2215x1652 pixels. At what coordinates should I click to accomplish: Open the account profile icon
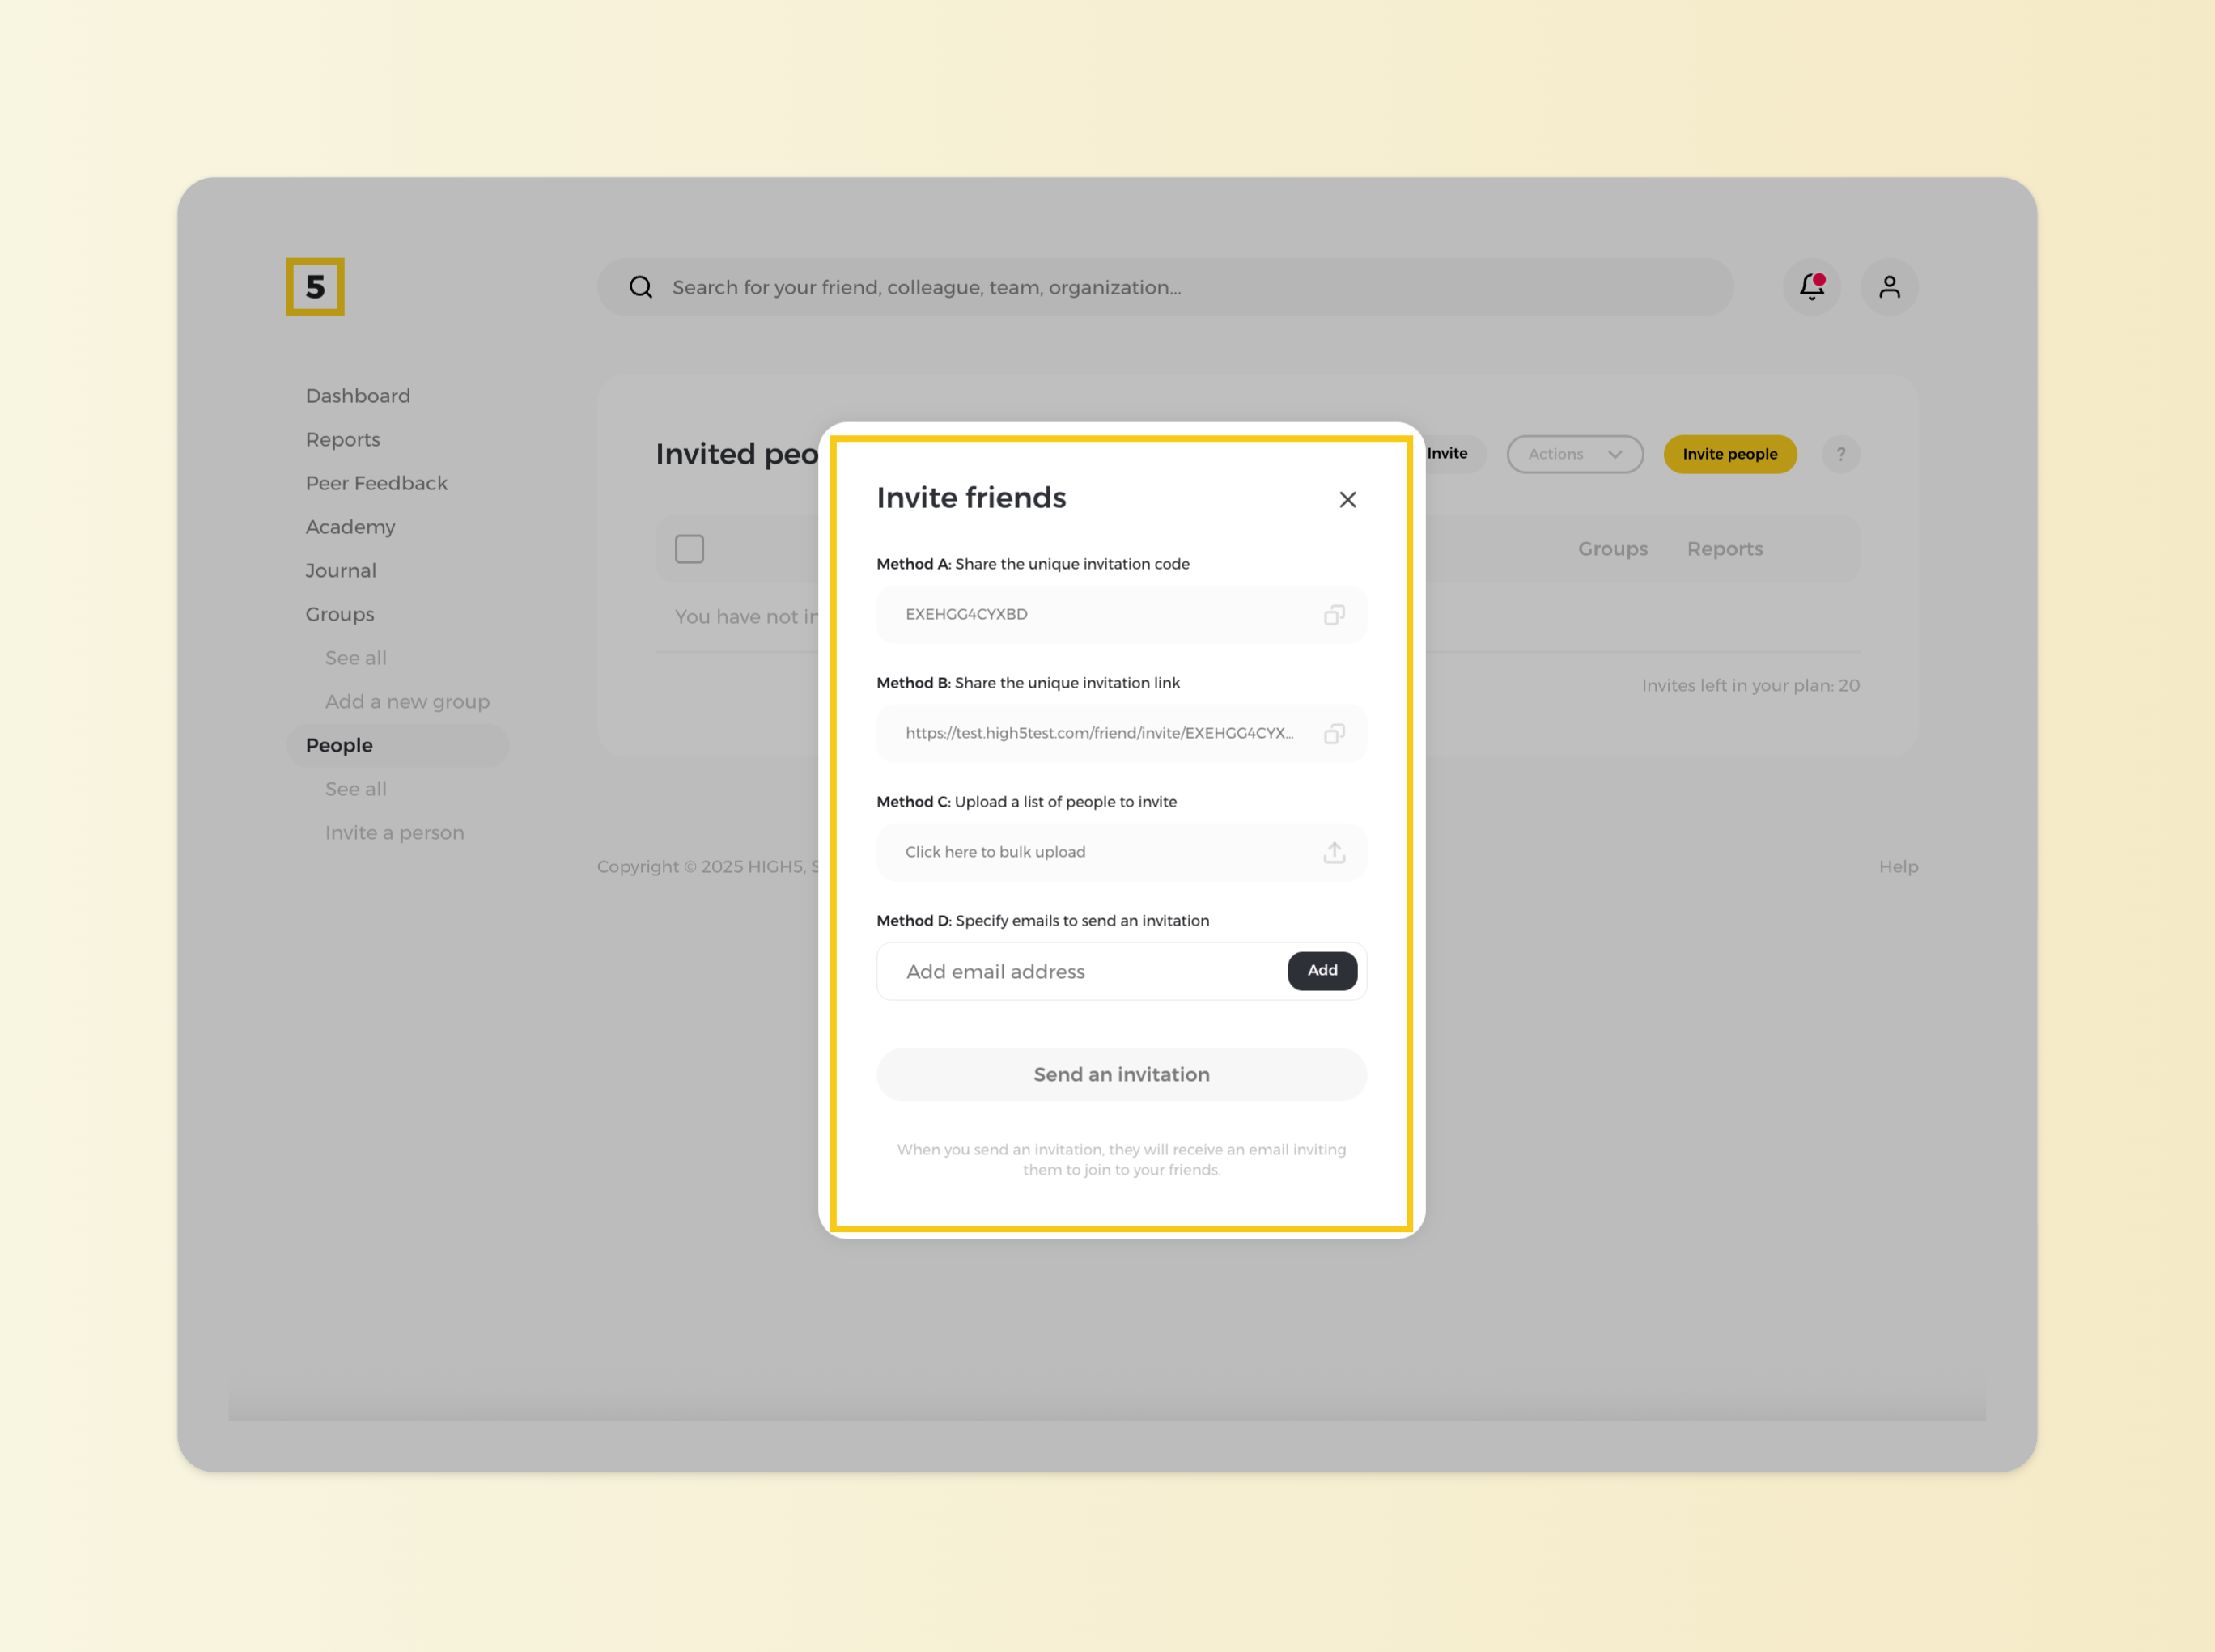pos(1889,287)
